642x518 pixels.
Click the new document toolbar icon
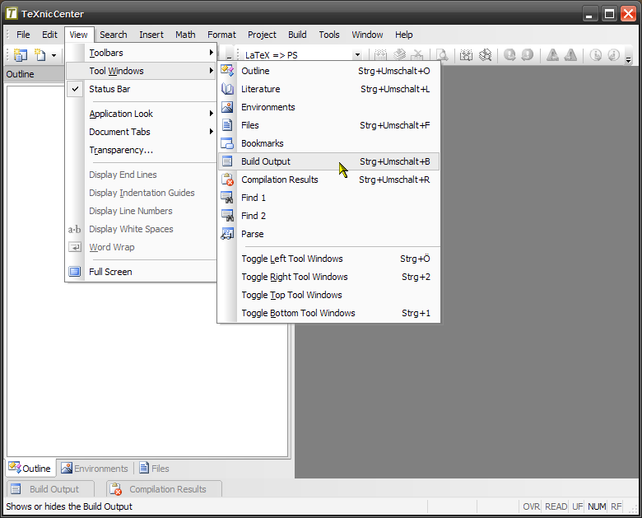pyautogui.click(x=40, y=54)
